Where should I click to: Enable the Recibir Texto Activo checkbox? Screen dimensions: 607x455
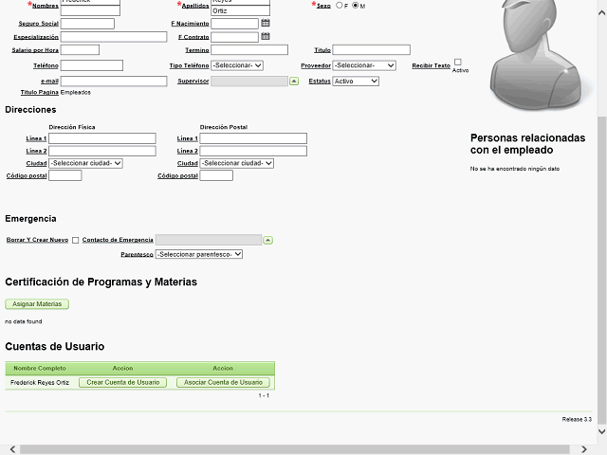457,62
